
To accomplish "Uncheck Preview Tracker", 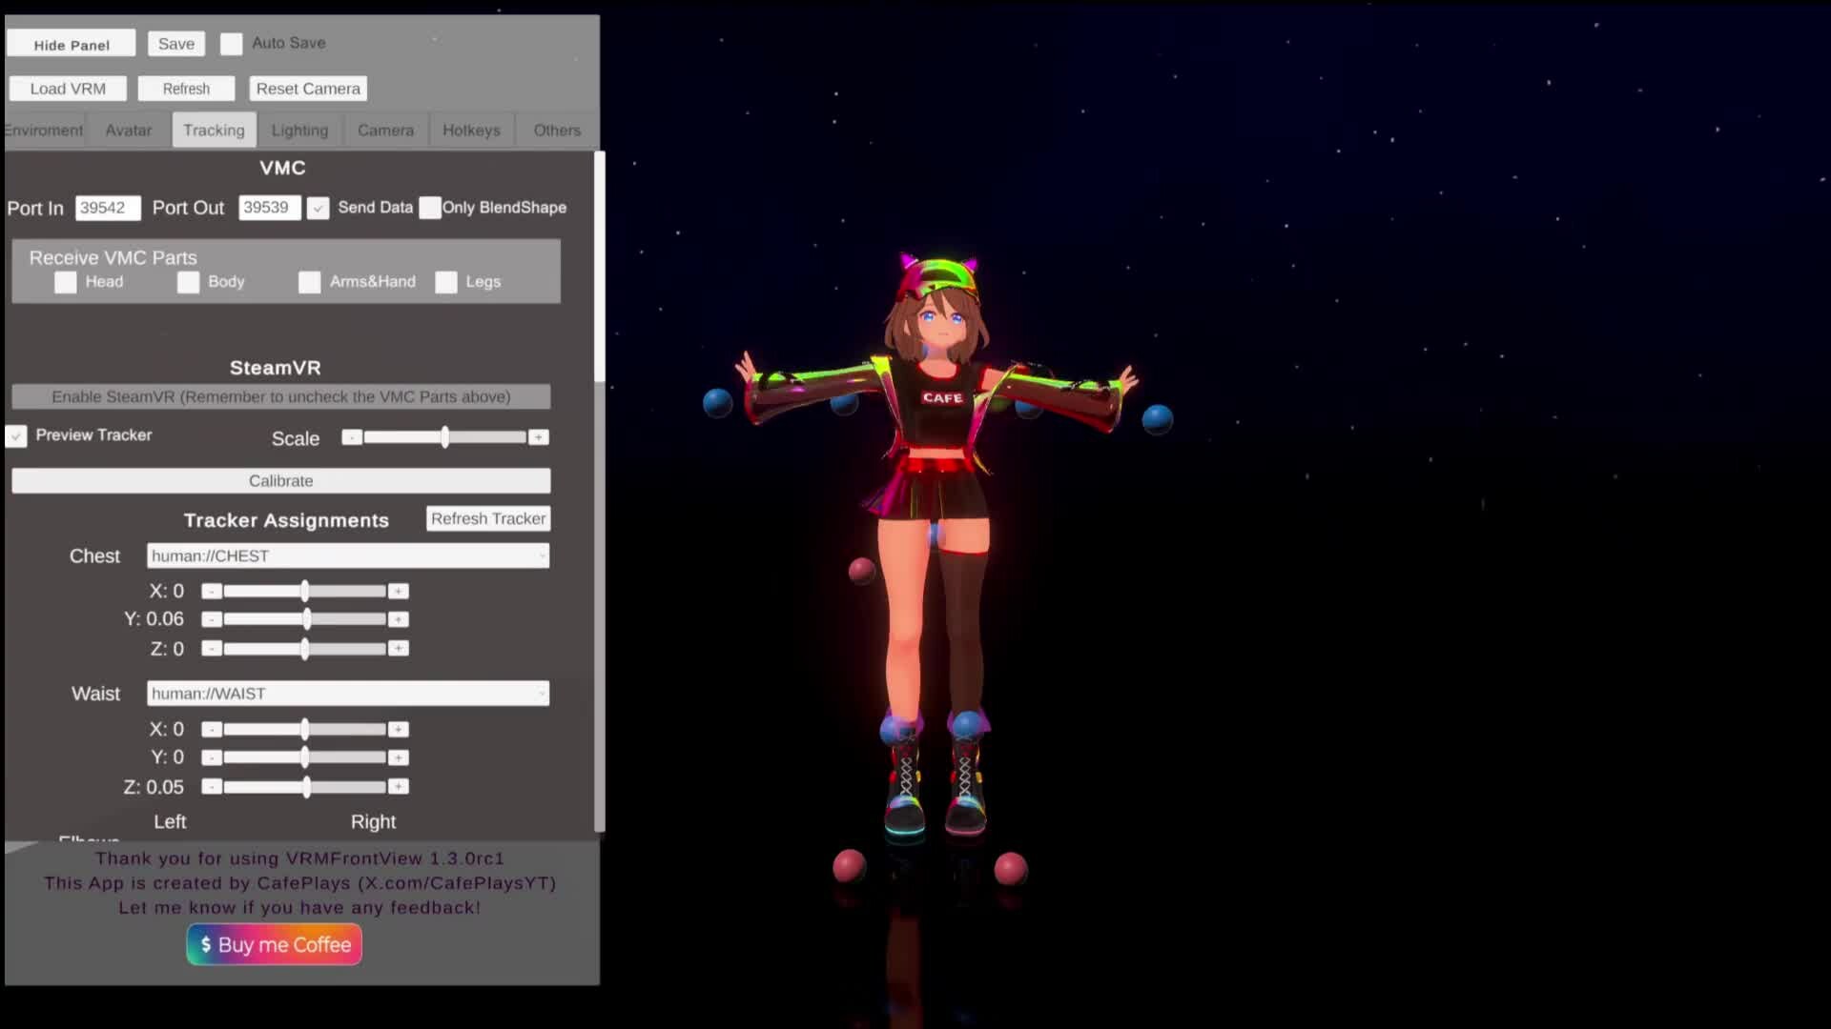I will coord(16,435).
